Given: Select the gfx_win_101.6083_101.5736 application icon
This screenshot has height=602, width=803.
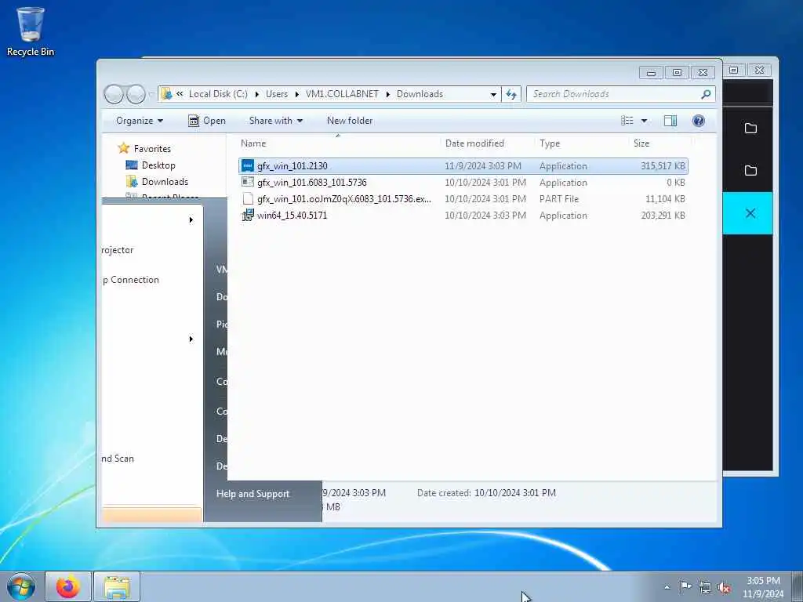Looking at the screenshot, I should click(x=248, y=182).
